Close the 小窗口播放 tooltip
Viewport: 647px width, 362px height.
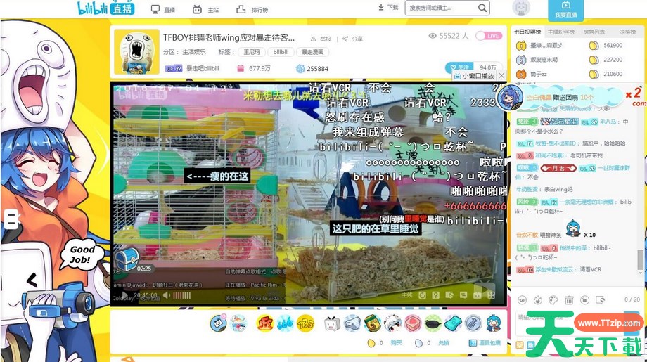(x=501, y=75)
